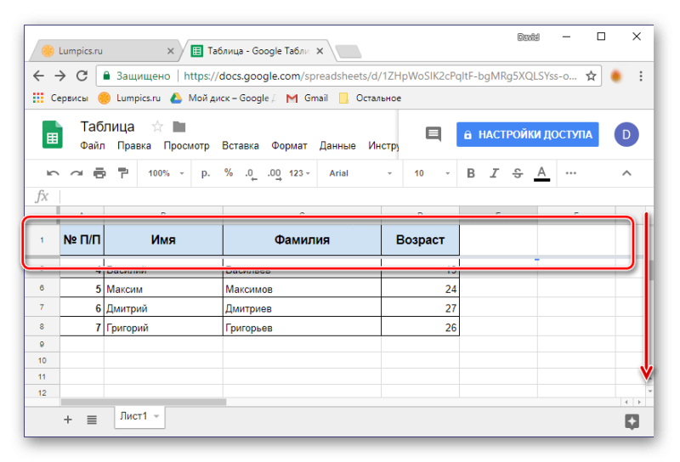Click the horizontal scrollbar thumb

[143, 403]
